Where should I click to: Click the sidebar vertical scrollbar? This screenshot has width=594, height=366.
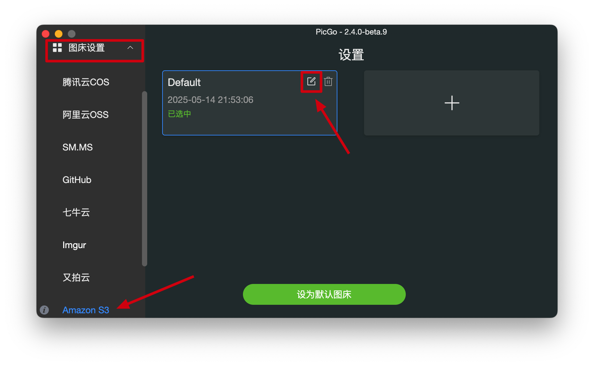pos(145,178)
